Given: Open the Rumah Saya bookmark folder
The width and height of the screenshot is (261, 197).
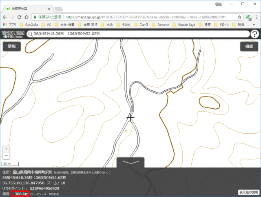Looking at the screenshot, I should tap(184, 25).
